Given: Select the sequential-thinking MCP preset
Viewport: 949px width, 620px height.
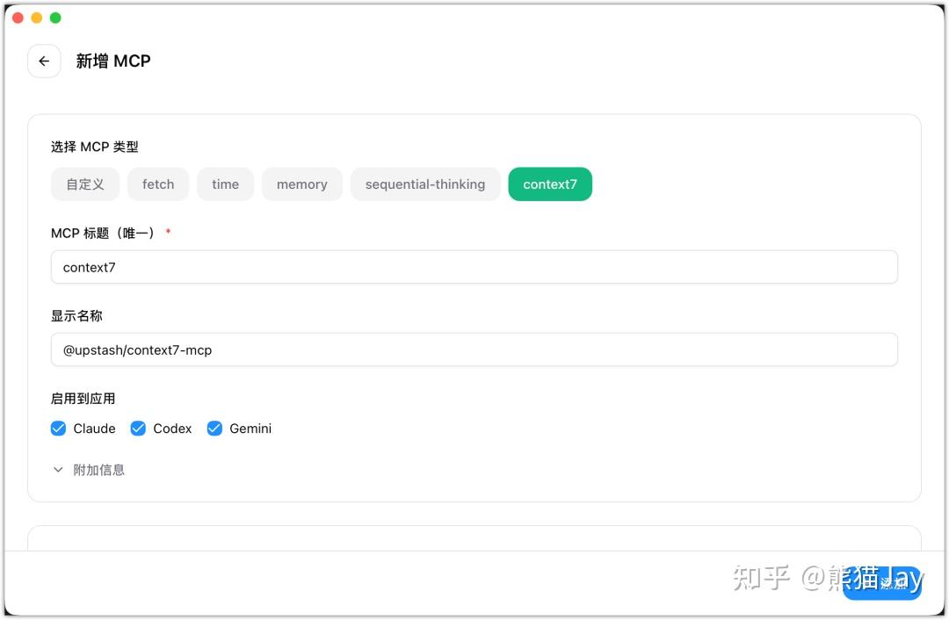Looking at the screenshot, I should pyautogui.click(x=425, y=184).
